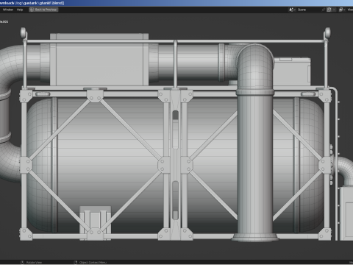Click the Object Context Menu status text
Image resolution: width=353 pixels, height=265 pixels.
point(93,262)
